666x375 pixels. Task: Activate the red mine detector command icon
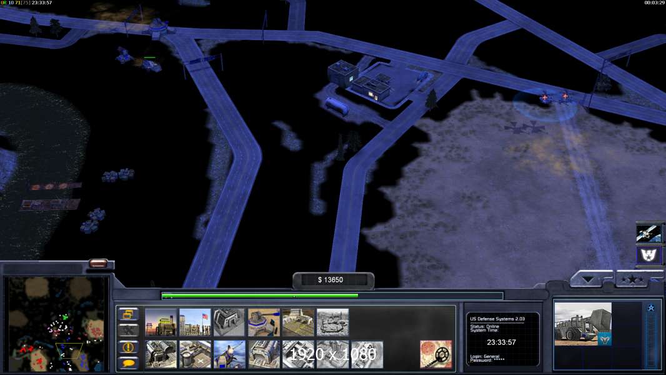coord(436,354)
